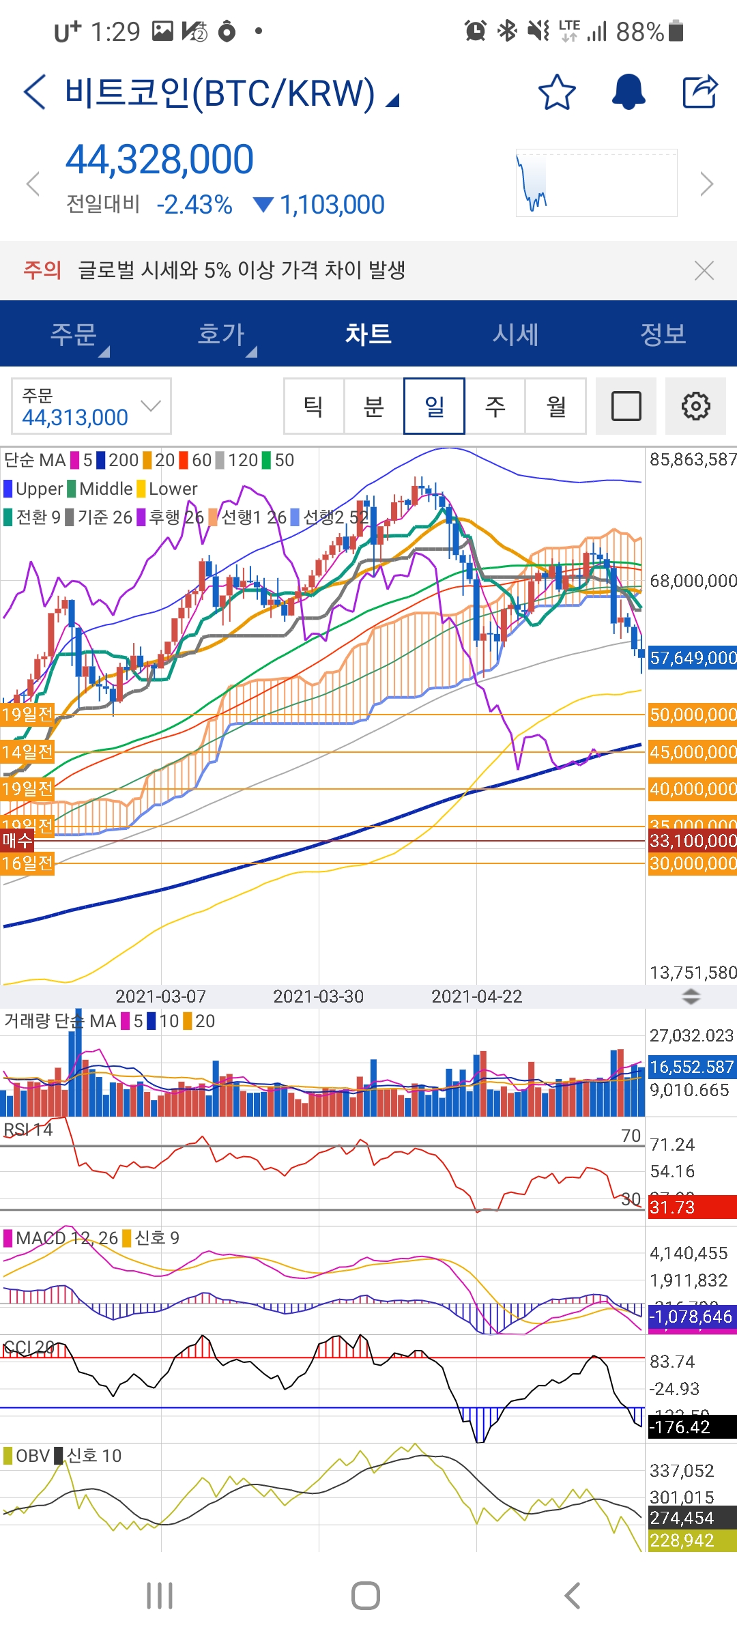
Task: Tap the back arrow beside 비트코인 title
Action: pyautogui.click(x=35, y=92)
